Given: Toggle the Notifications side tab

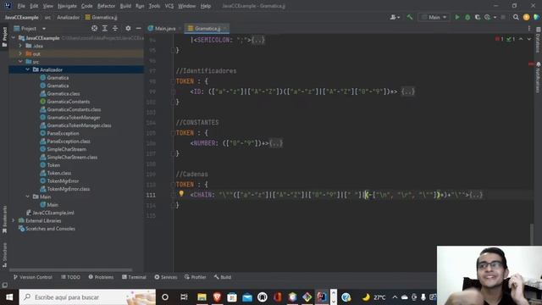Looking at the screenshot, I should [x=538, y=78].
